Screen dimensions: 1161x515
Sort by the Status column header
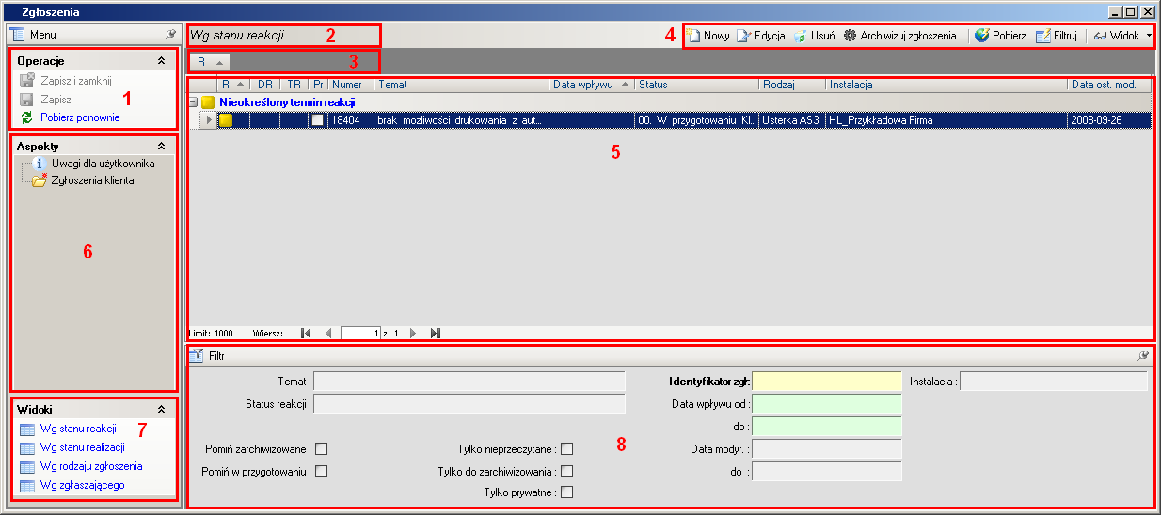pos(697,85)
